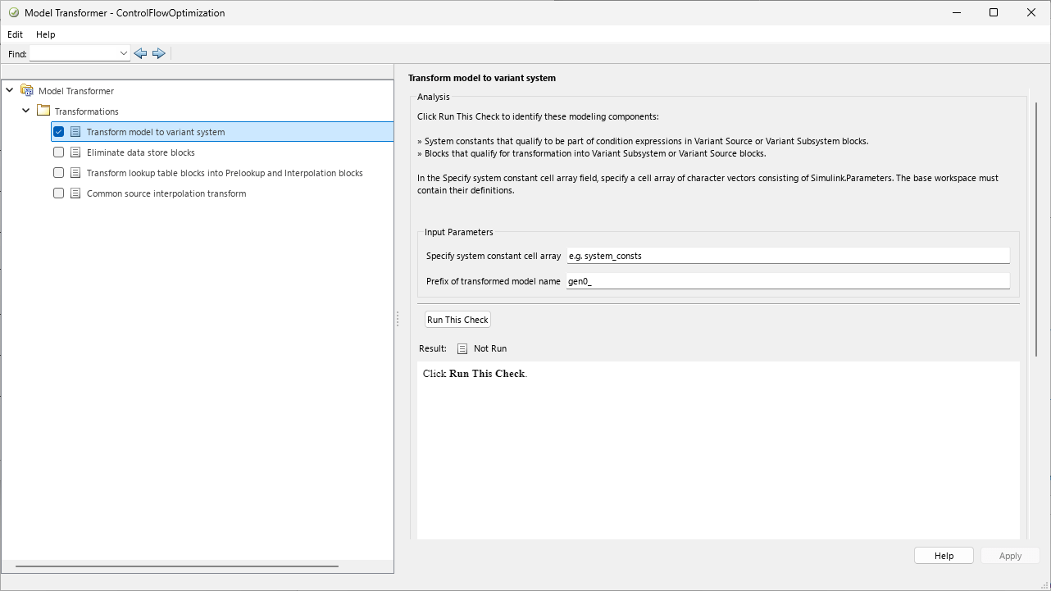This screenshot has width=1051, height=591.
Task: Open the Find dropdown list
Action: (x=124, y=53)
